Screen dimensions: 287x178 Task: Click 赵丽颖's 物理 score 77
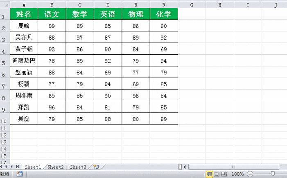136,72
